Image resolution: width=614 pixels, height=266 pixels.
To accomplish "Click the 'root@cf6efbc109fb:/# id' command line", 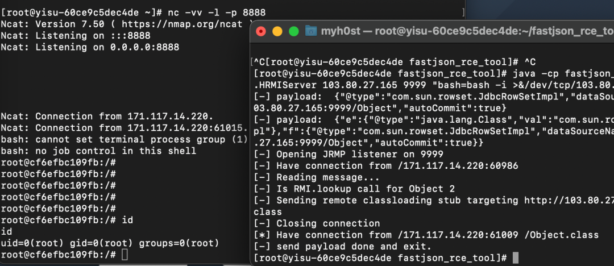I will 67,220.
